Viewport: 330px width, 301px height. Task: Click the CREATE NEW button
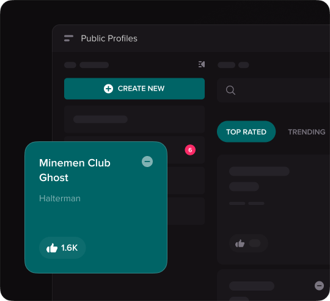tap(134, 89)
